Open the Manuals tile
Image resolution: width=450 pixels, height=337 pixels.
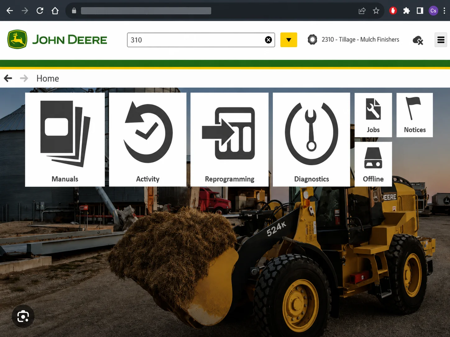65,140
